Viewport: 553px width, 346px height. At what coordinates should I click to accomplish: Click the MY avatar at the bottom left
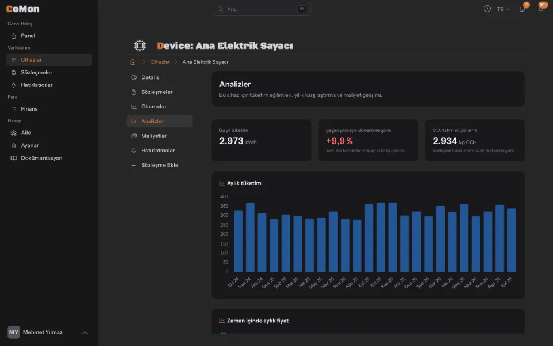point(14,332)
